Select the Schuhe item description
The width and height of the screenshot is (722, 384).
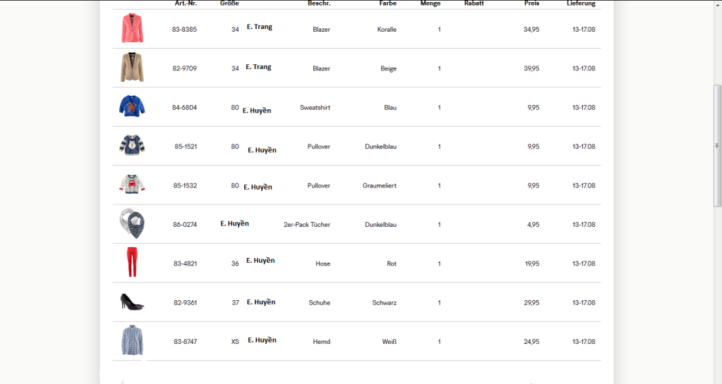pyautogui.click(x=319, y=303)
